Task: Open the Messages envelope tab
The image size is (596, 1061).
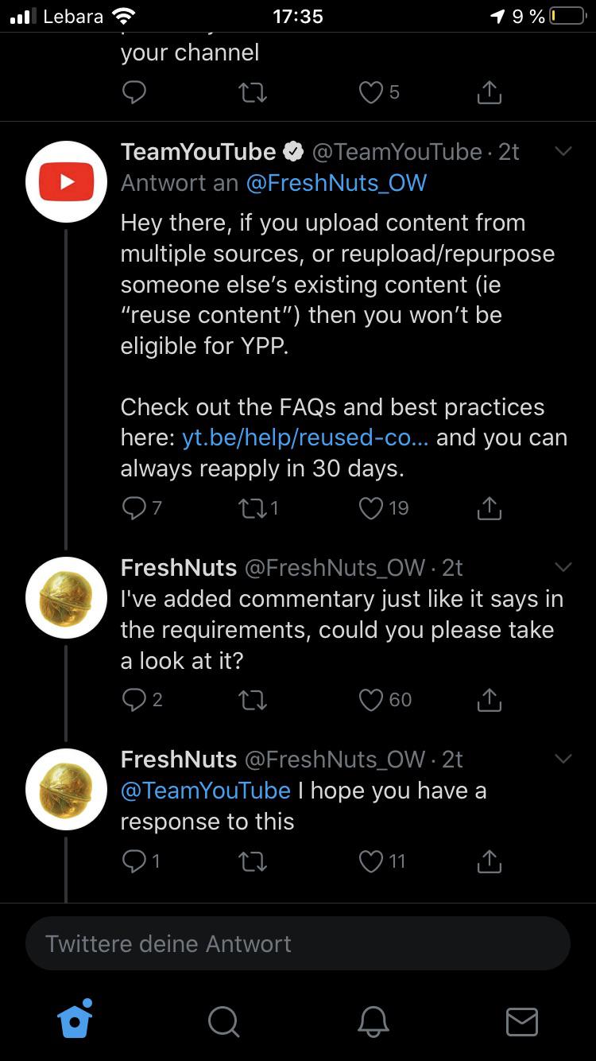Action: (x=522, y=1020)
